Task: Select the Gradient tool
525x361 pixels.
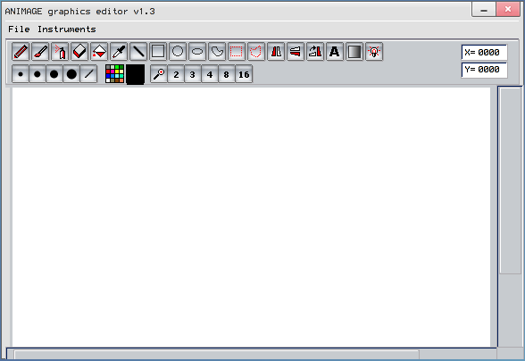Action: (354, 52)
